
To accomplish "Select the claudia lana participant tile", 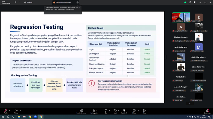I will (181, 97).
